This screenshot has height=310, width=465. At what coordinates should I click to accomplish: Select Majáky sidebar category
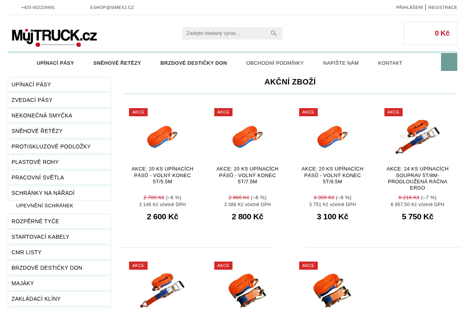pos(59,283)
